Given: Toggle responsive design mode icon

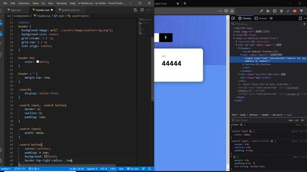Looking at the screenshot, I should [300, 18].
